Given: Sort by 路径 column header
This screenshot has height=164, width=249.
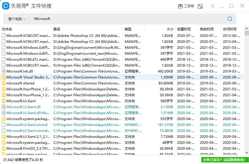Looking at the screenshot, I should pos(57,29).
